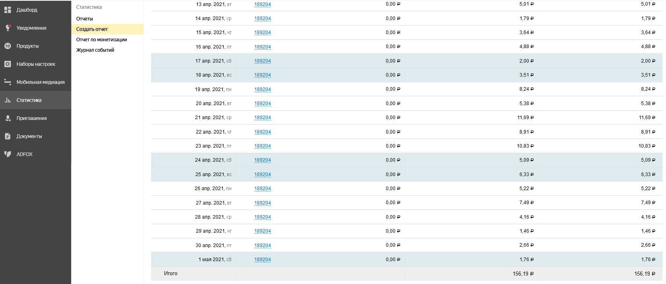Screen dimensions: 666x284
Task: Open the 189204 link for 1 мая 2021
Action: 263,260
